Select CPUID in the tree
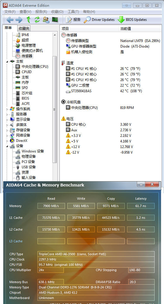Screen dimensions: 164x304 (x=26, y=72)
